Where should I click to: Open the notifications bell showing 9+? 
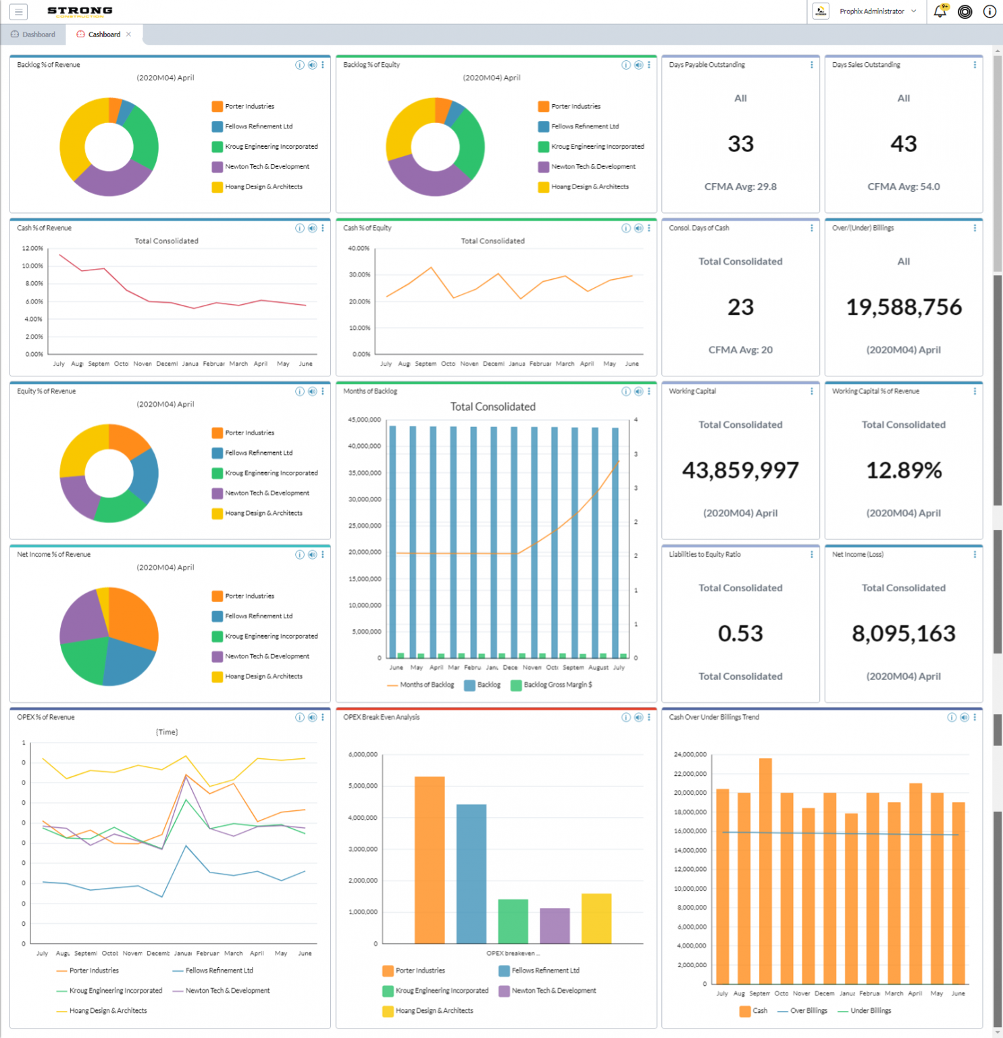pos(940,11)
